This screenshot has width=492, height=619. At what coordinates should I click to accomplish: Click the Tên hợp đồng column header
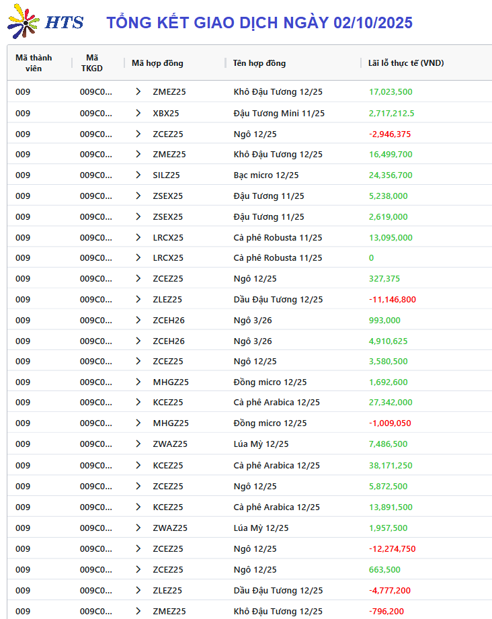(x=259, y=63)
